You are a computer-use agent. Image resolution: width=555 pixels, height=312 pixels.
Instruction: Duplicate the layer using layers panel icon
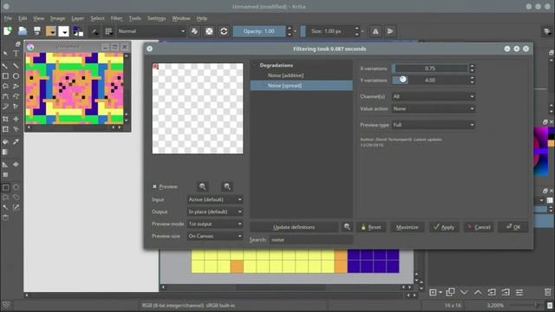[x=450, y=292]
